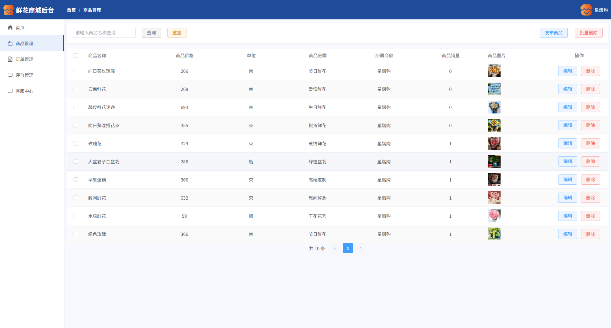Click 首页 in the breadcrumb
Image resolution: width=611 pixels, height=328 pixels.
[x=71, y=10]
